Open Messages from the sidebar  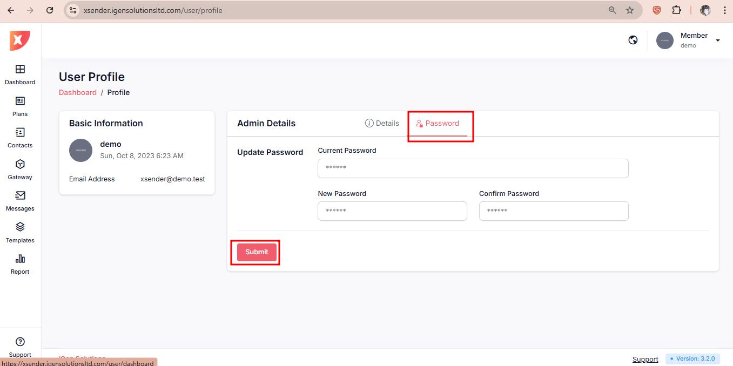(x=20, y=196)
